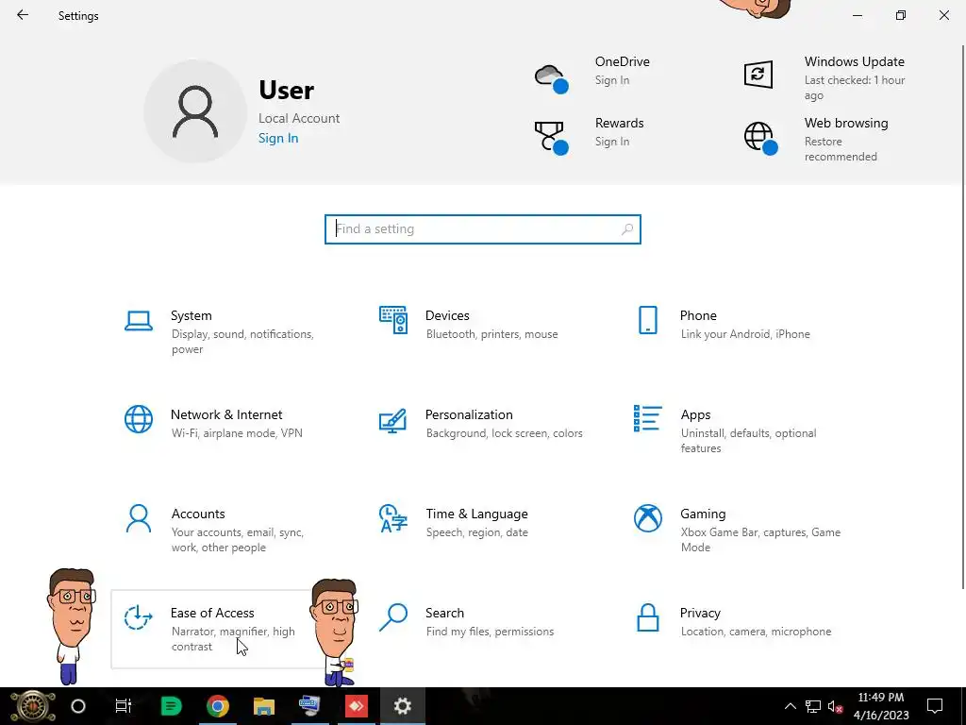Viewport: 966px width, 725px height.
Task: Click the Web browsing title
Action: (846, 123)
